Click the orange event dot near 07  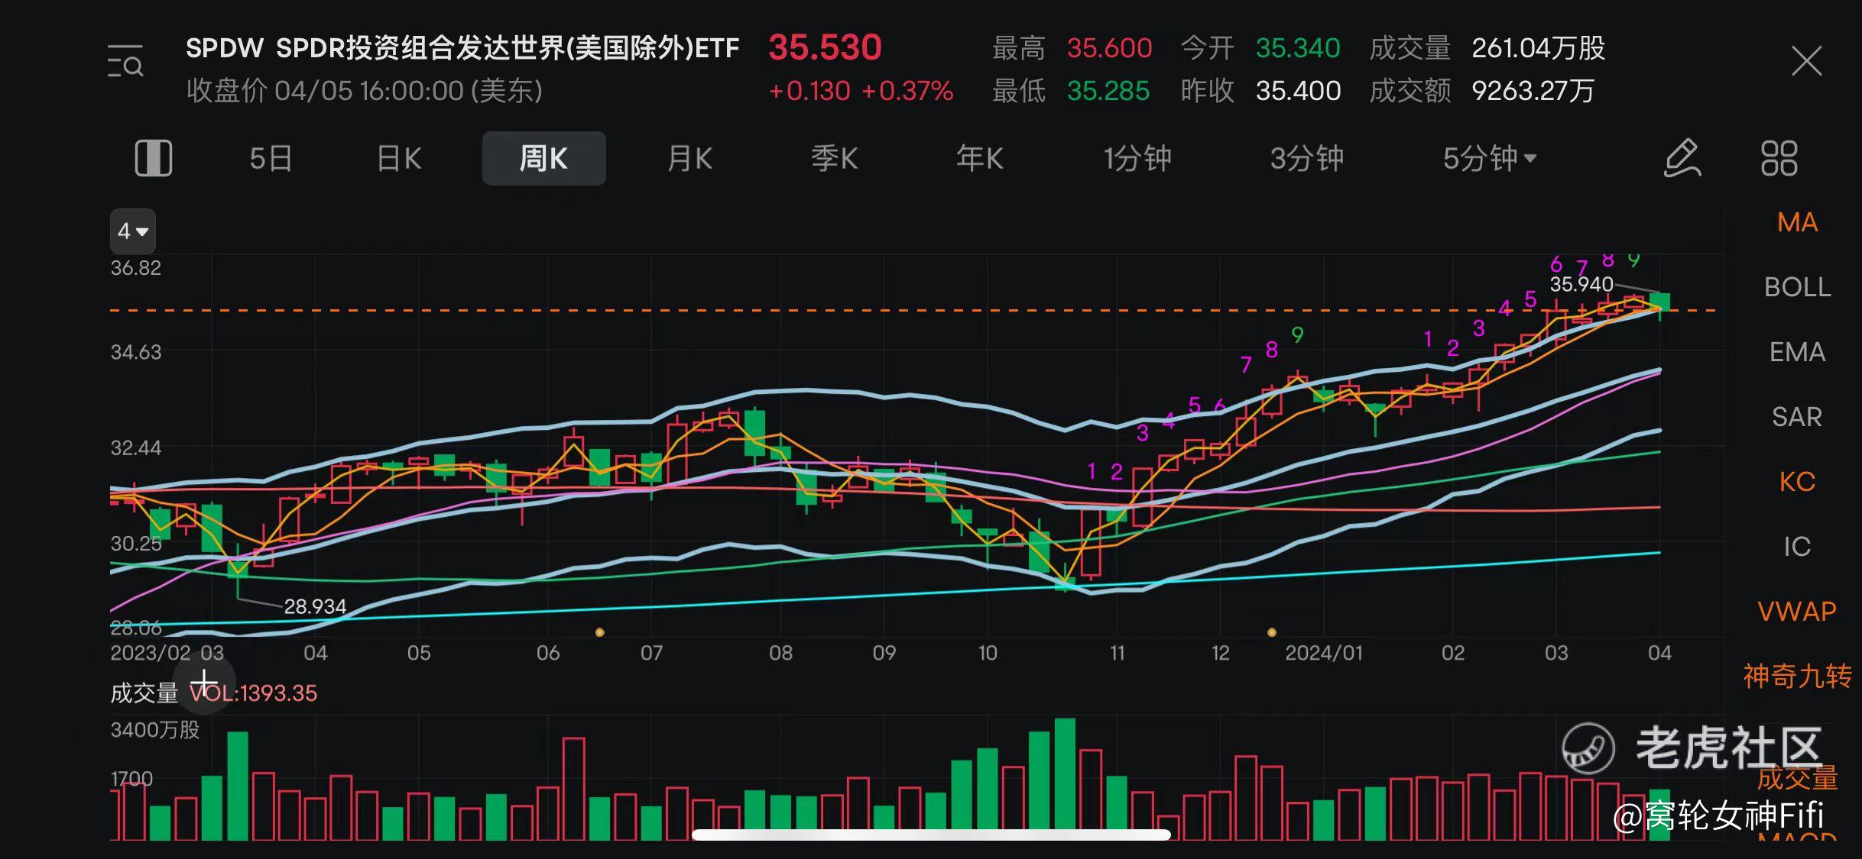pyautogui.click(x=599, y=632)
